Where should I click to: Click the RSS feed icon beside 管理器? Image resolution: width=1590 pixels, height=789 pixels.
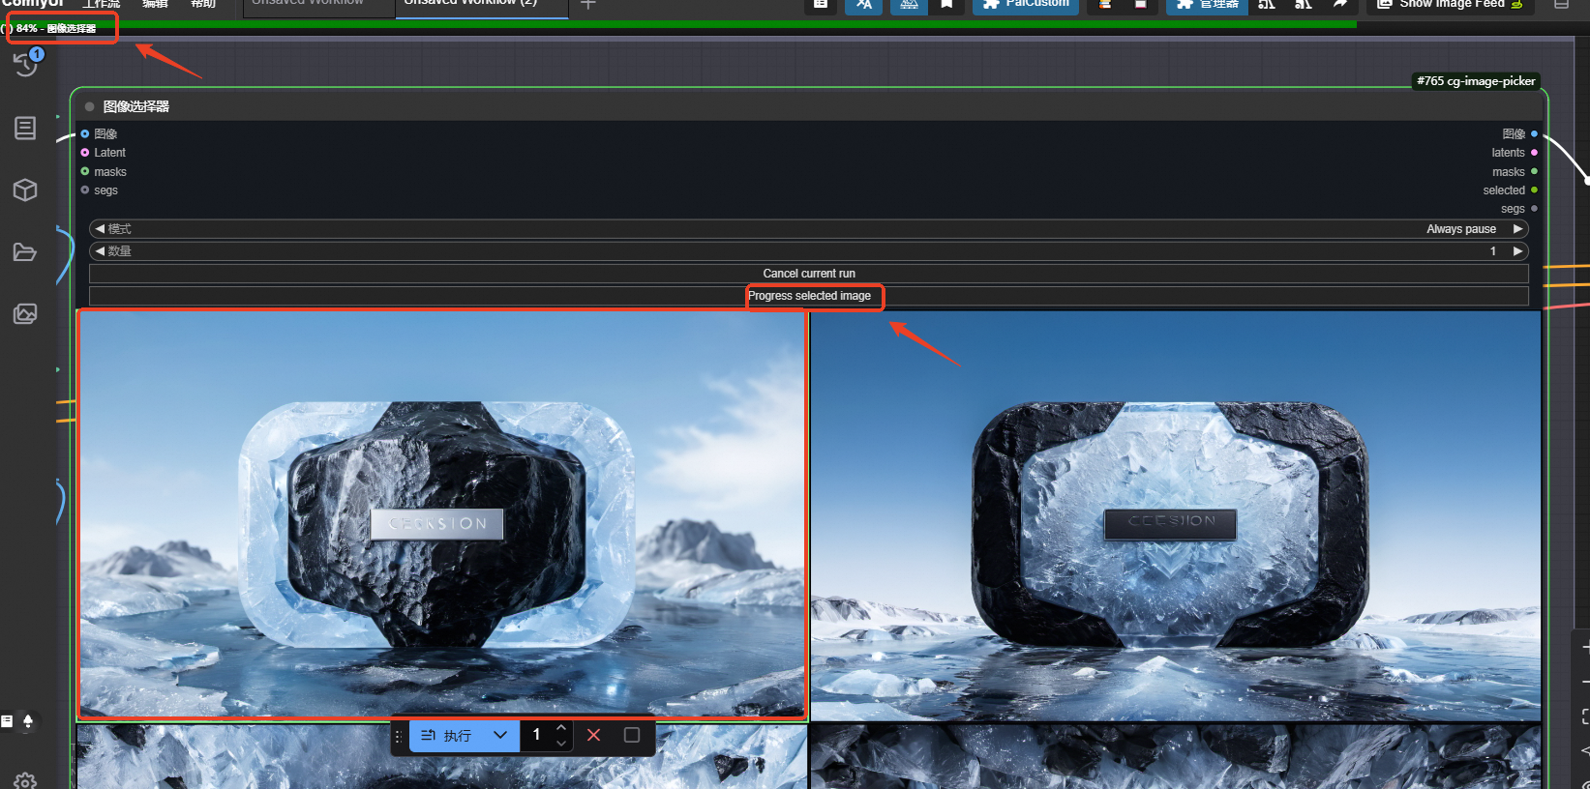(x=1267, y=5)
